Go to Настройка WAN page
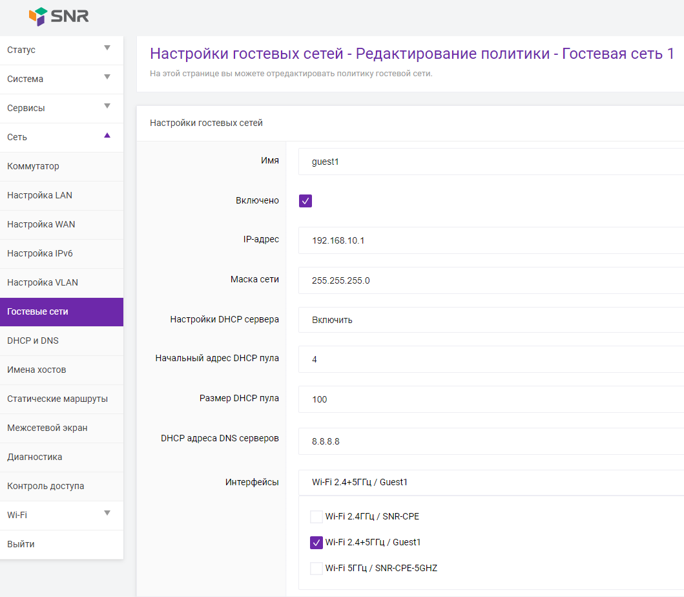 [41, 224]
